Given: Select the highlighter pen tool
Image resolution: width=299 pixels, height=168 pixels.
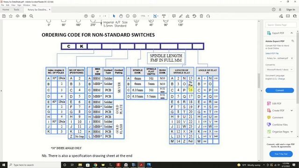Looking at the screenshot, I should click(181, 16).
